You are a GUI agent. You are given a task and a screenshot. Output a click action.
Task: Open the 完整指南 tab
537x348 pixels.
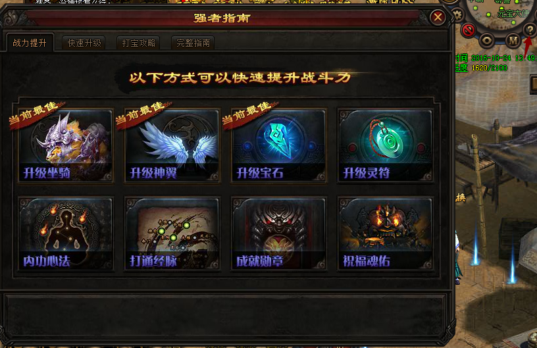pyautogui.click(x=193, y=43)
